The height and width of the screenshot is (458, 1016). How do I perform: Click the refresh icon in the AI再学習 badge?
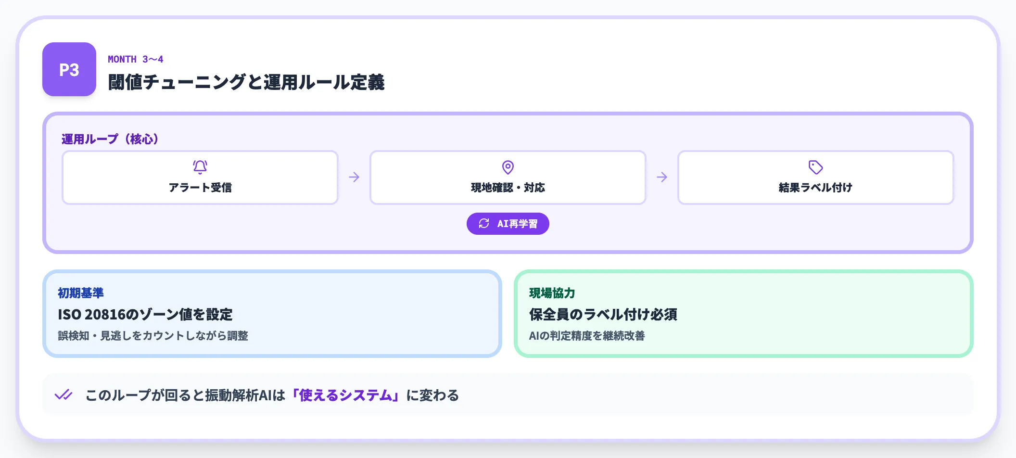pyautogui.click(x=483, y=223)
